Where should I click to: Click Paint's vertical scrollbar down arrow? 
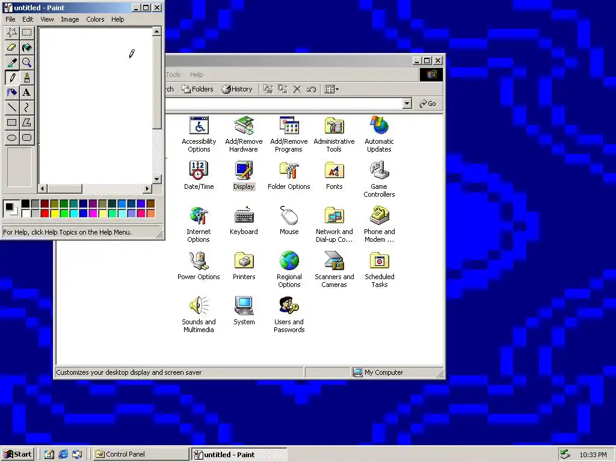[x=156, y=179]
